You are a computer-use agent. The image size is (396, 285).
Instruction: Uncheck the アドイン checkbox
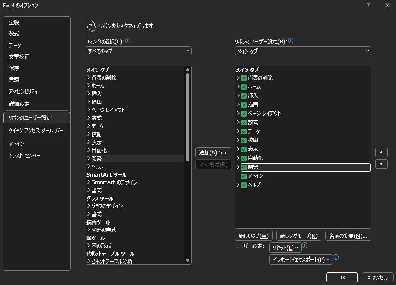pyautogui.click(x=244, y=176)
